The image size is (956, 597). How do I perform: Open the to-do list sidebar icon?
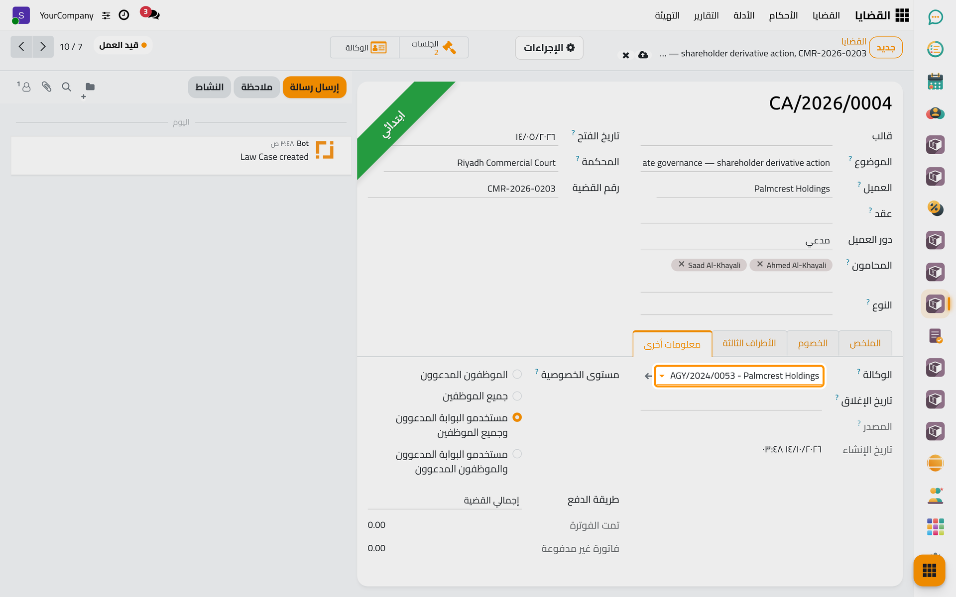point(935,49)
